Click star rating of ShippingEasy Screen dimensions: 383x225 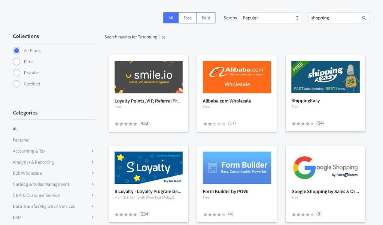[x=303, y=124]
